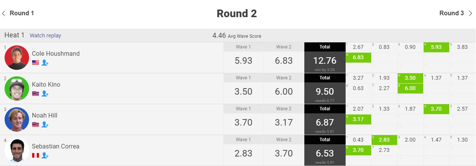Click the left chevron arrow beside Round 1
Viewport: 476px width, 166px height.
[4, 13]
